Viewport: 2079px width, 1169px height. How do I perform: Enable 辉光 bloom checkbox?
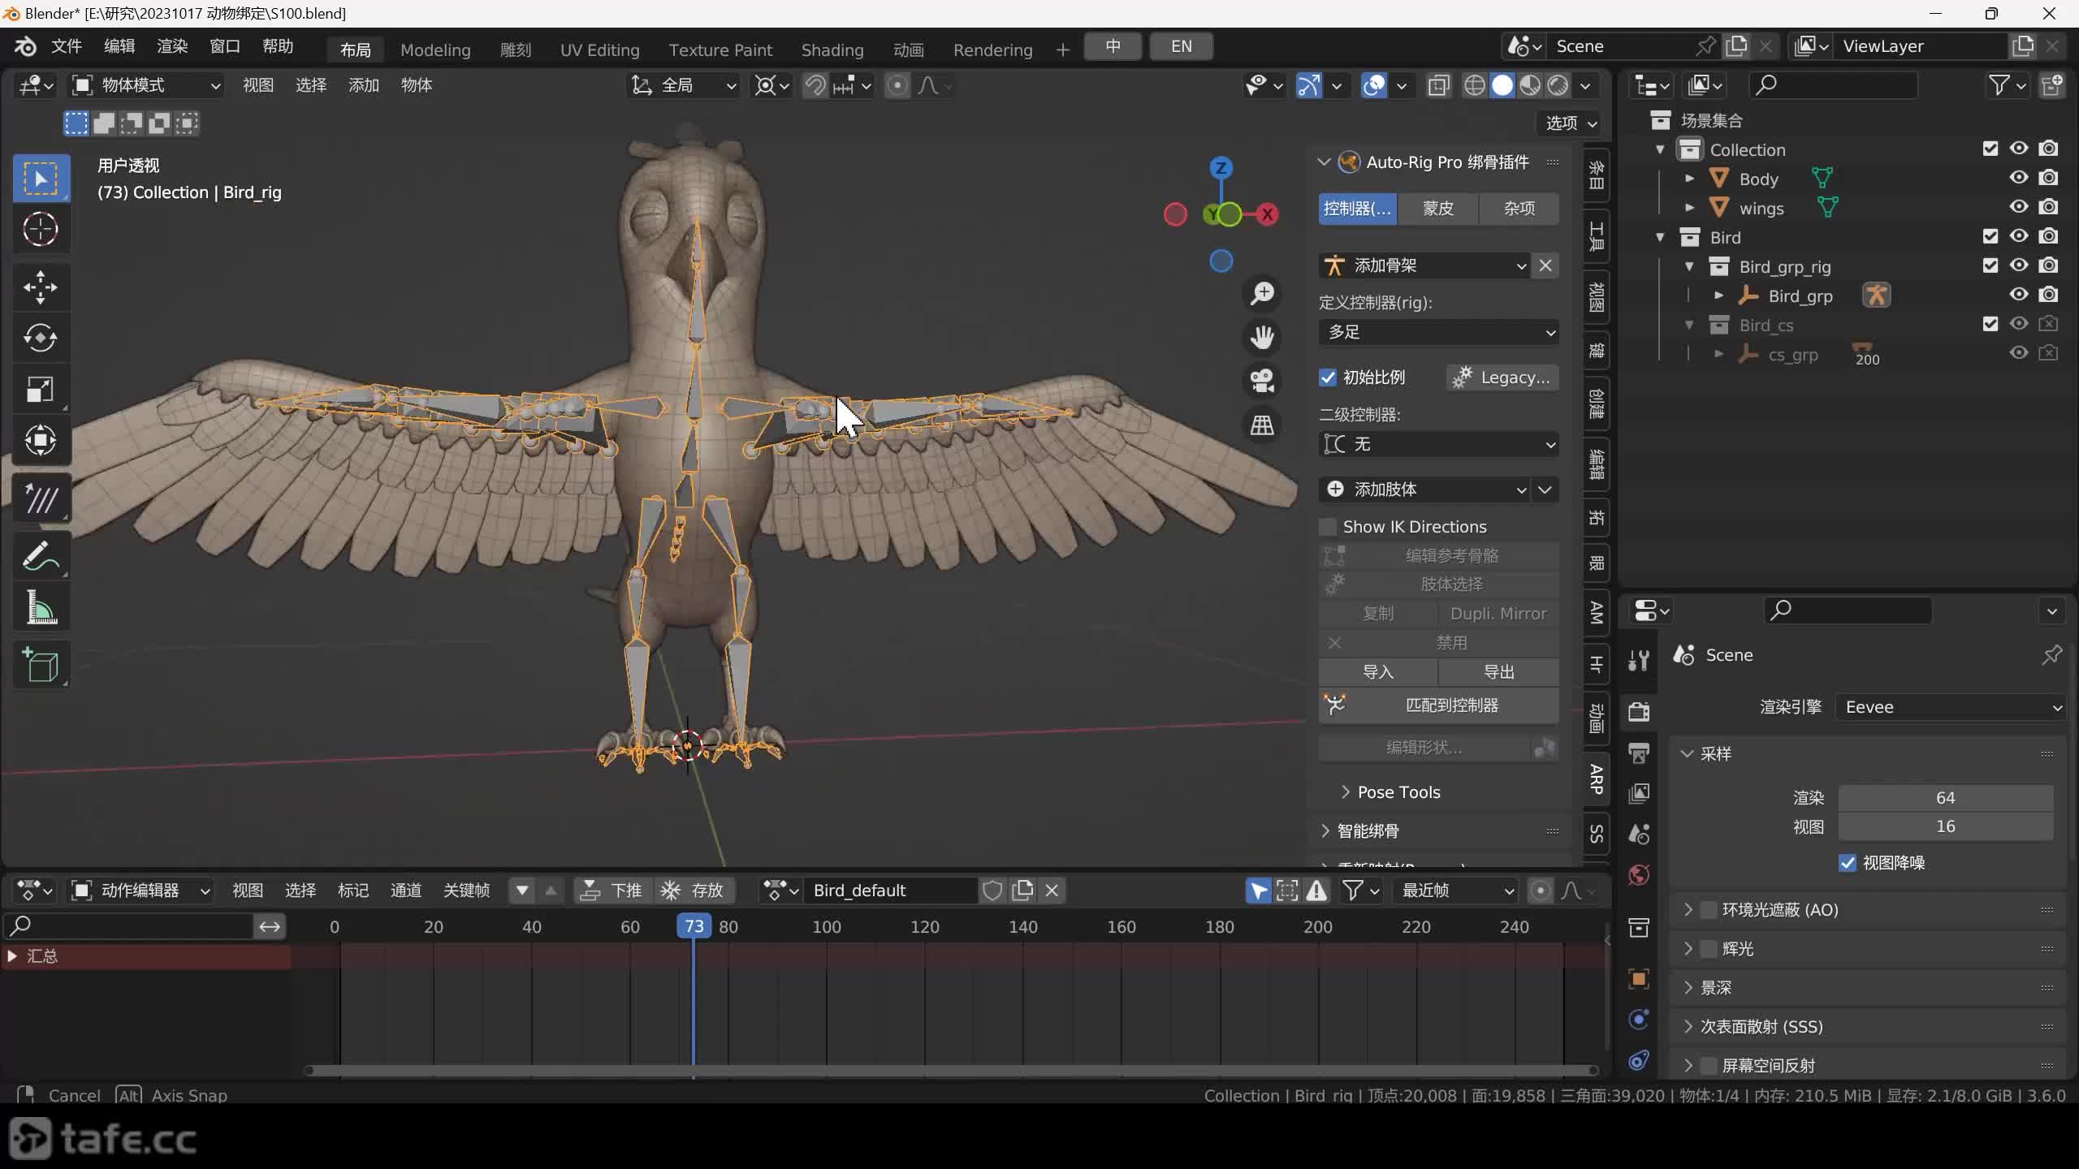1709,949
